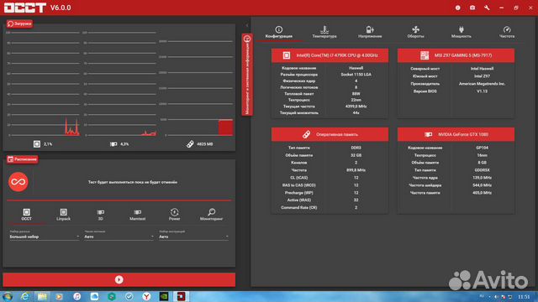Start the test with the play button
Viewport: 538px width, 302px height.
click(x=119, y=279)
